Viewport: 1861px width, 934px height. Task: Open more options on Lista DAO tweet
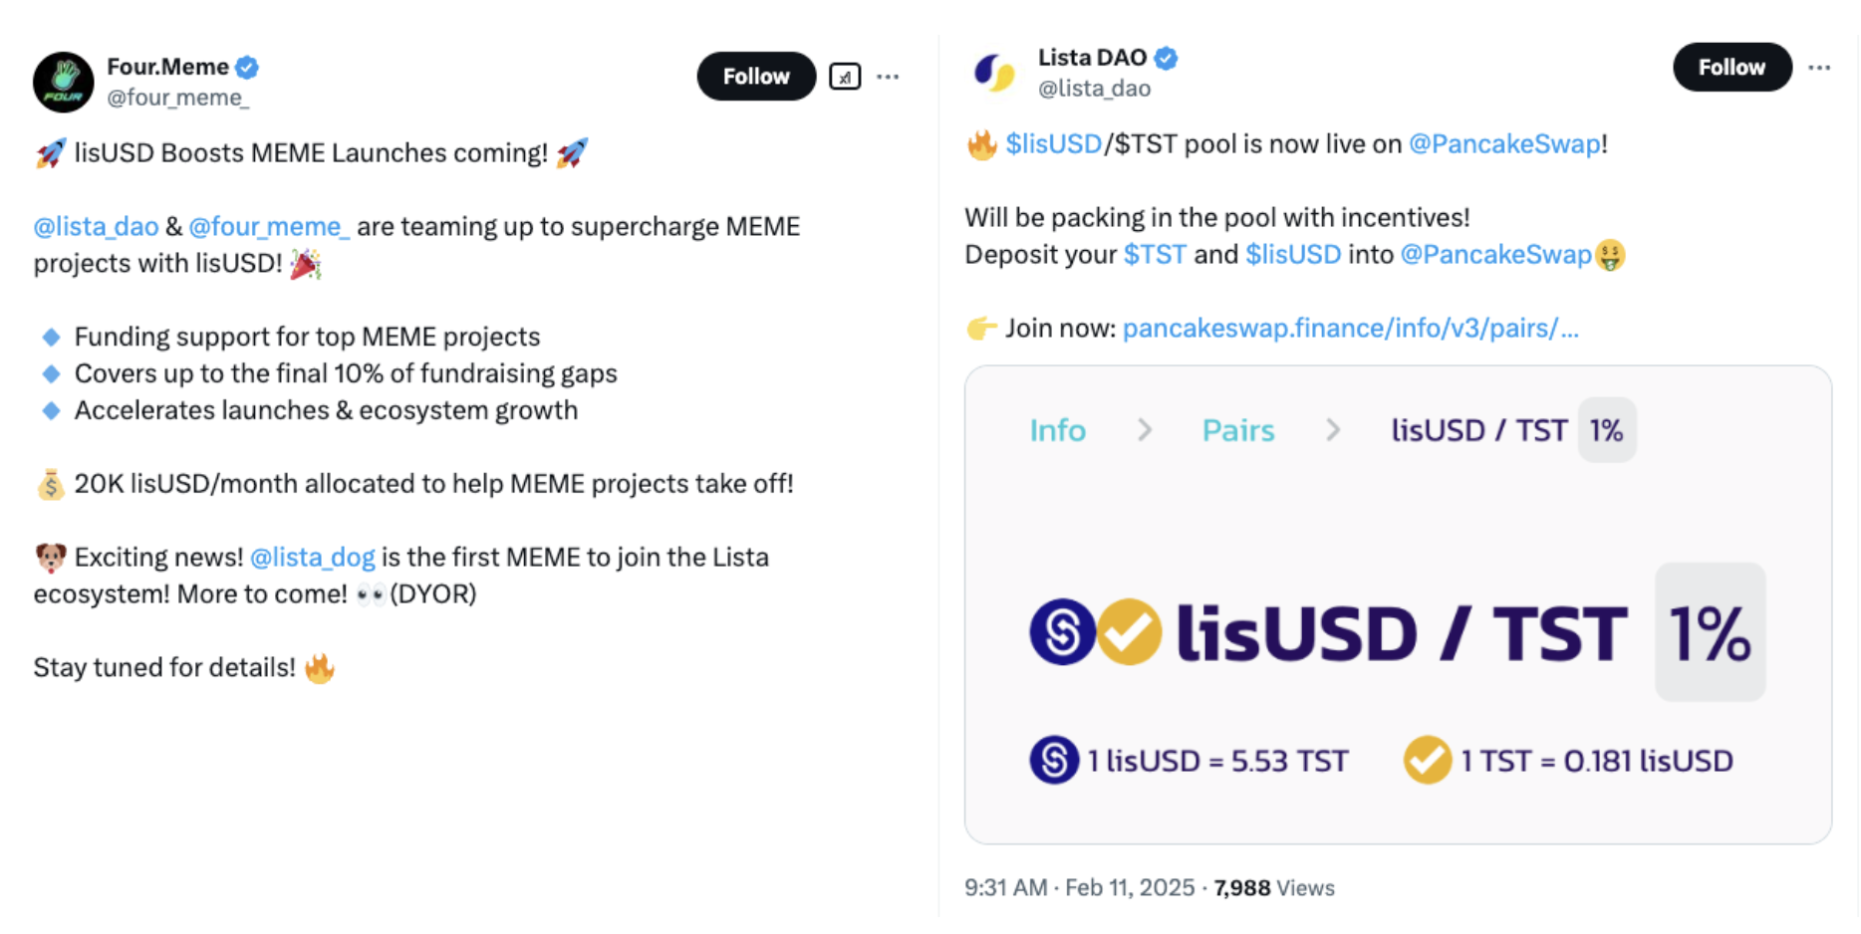point(1819,68)
